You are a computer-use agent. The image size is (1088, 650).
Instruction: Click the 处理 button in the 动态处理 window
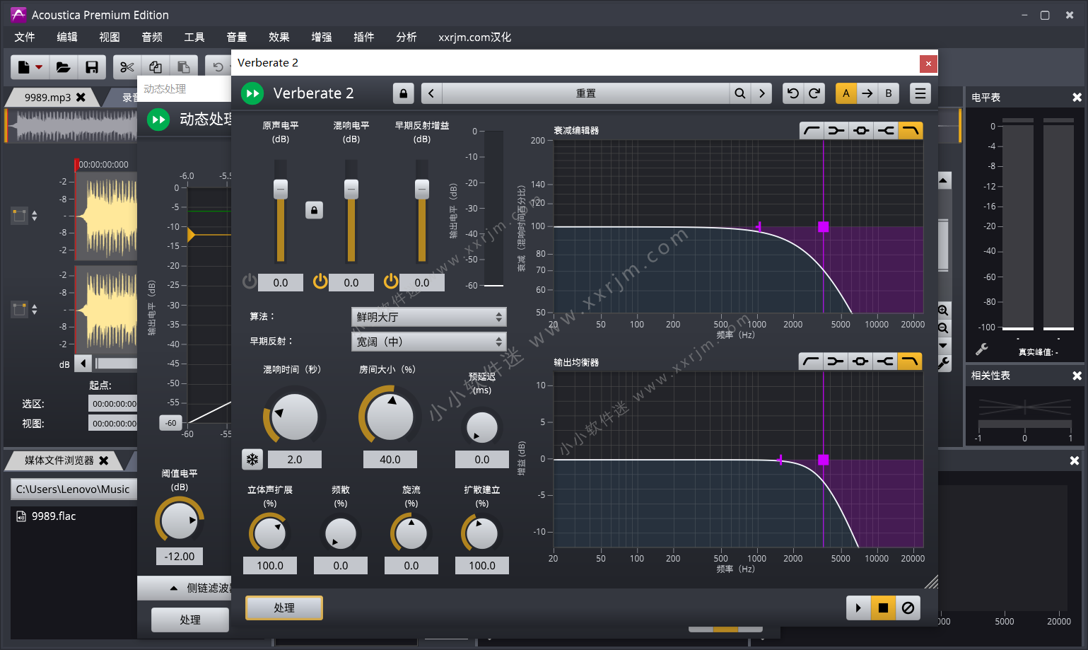(190, 620)
